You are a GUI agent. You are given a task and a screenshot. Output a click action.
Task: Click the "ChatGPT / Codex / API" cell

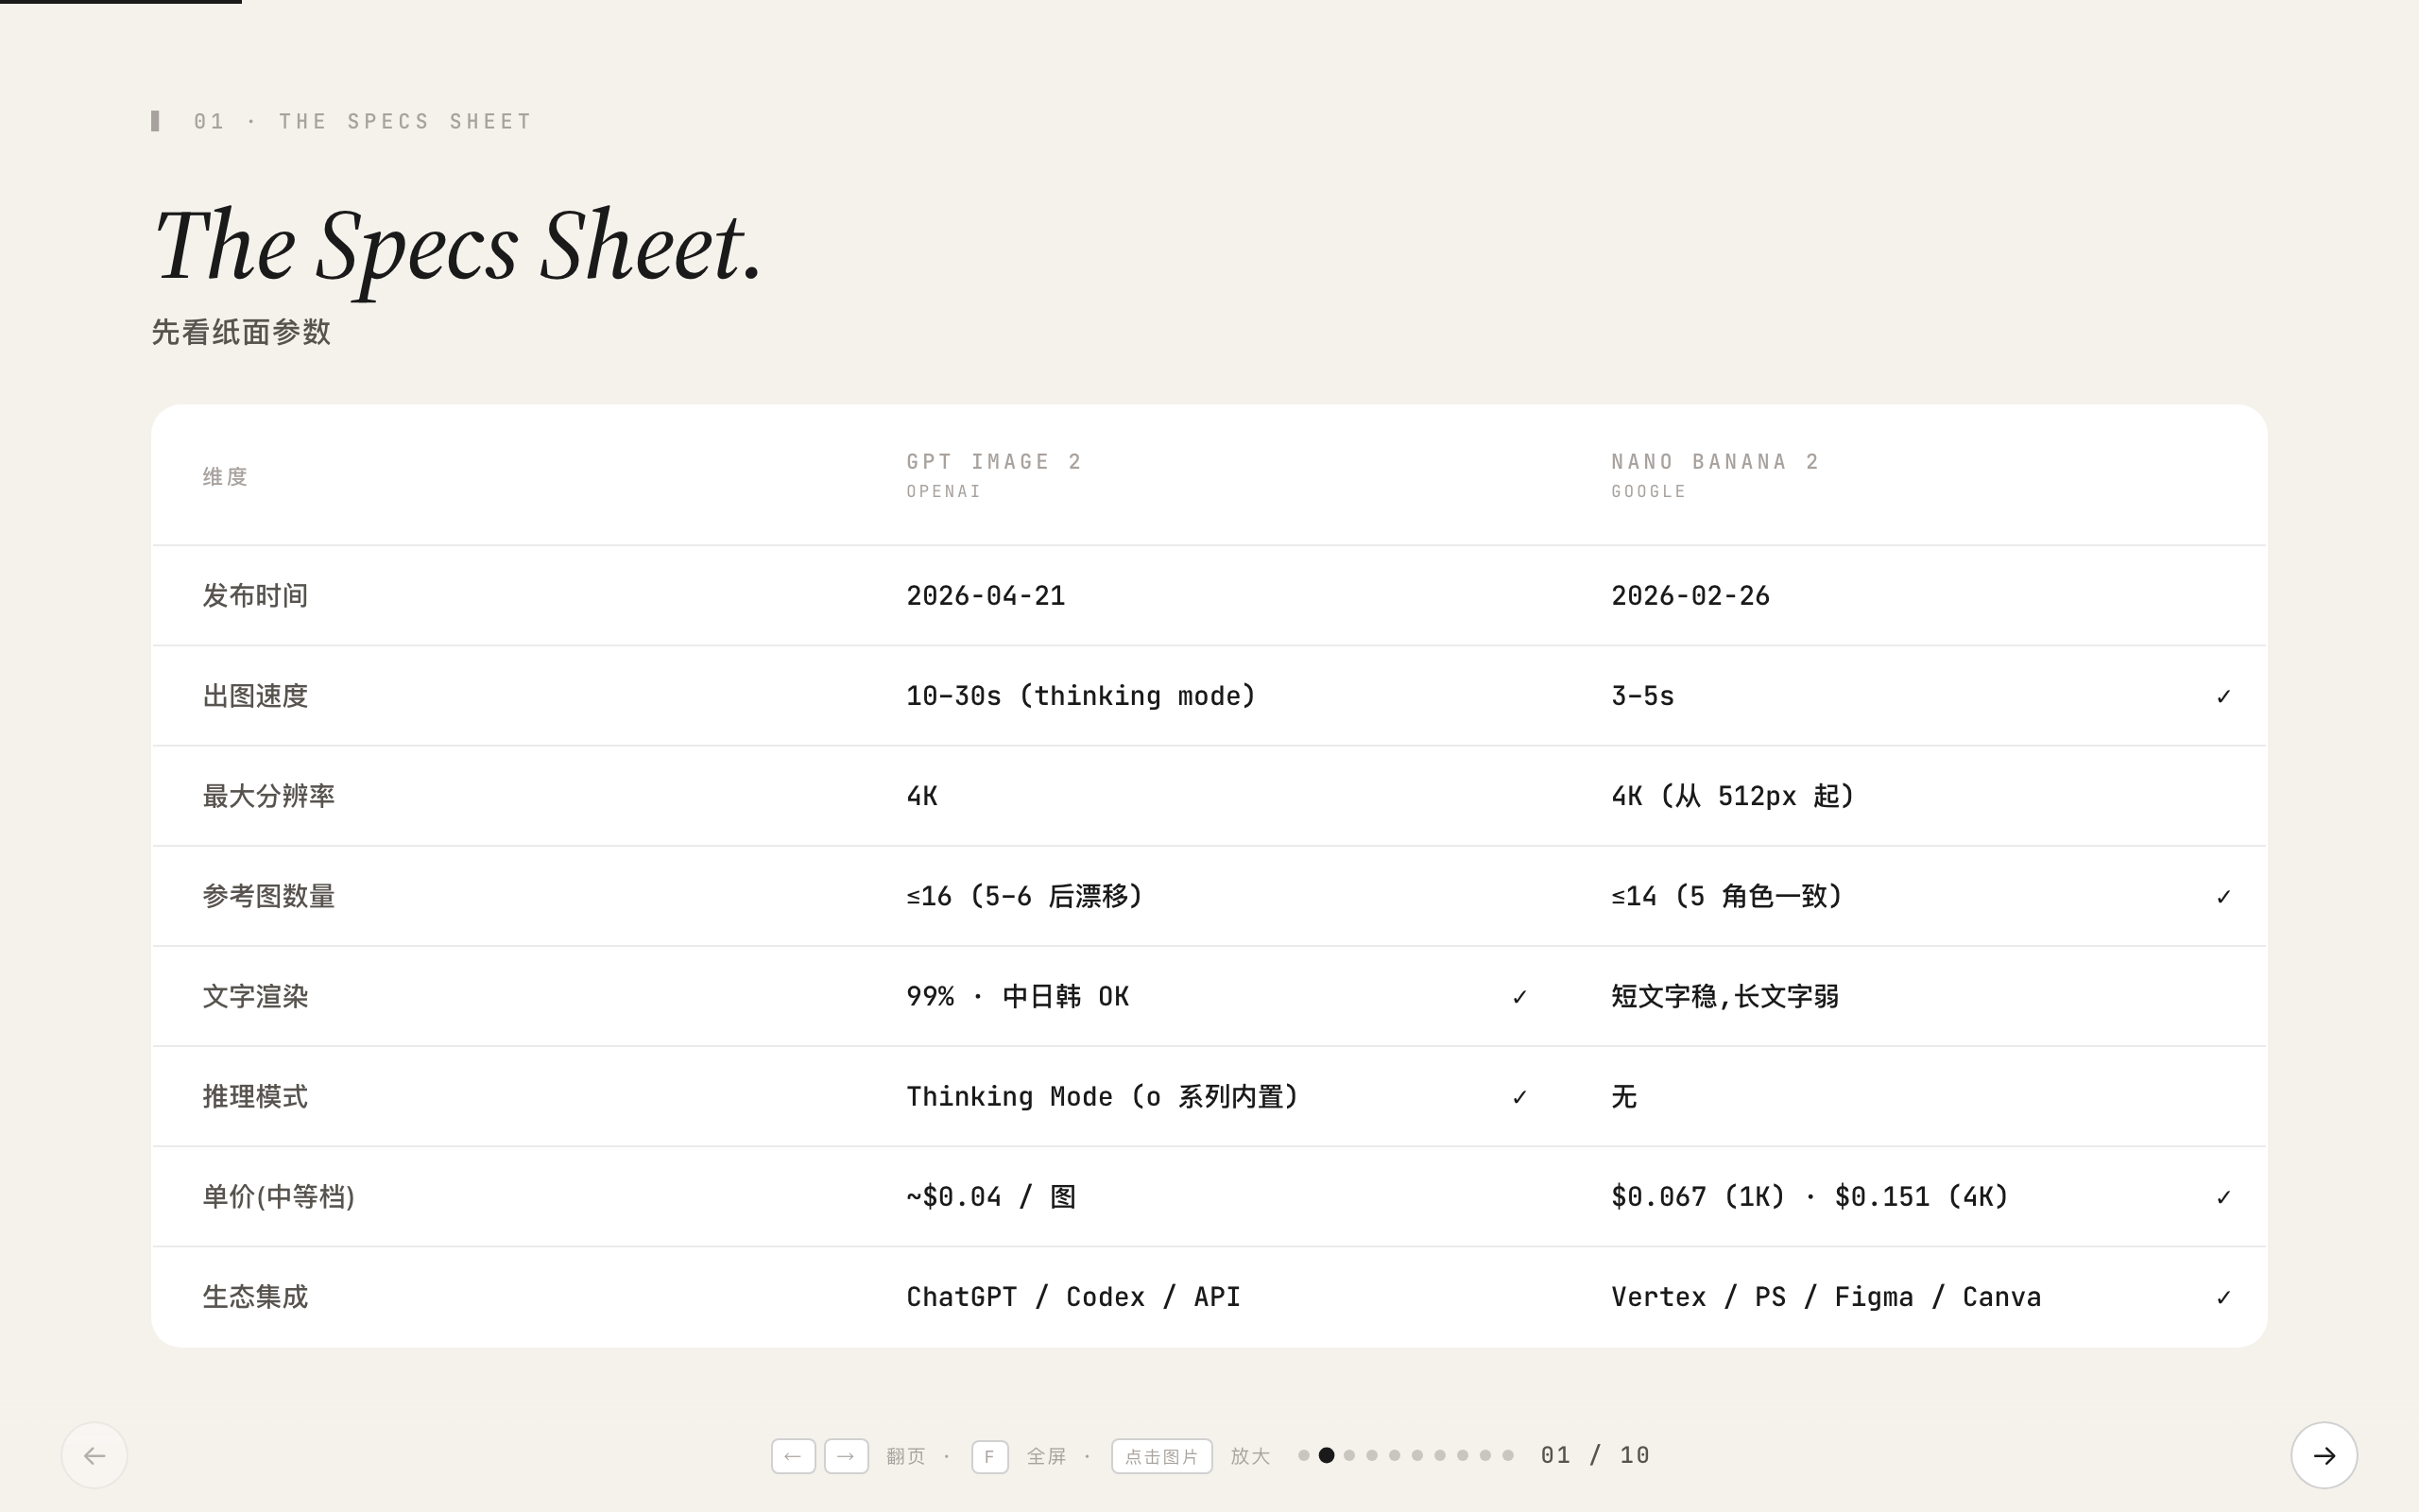coord(1073,1297)
